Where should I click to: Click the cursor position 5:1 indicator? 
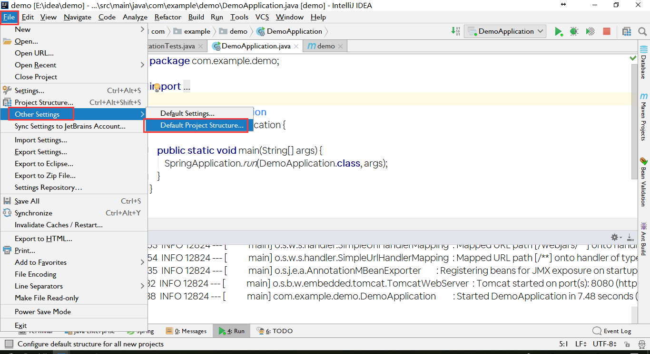[x=563, y=344]
